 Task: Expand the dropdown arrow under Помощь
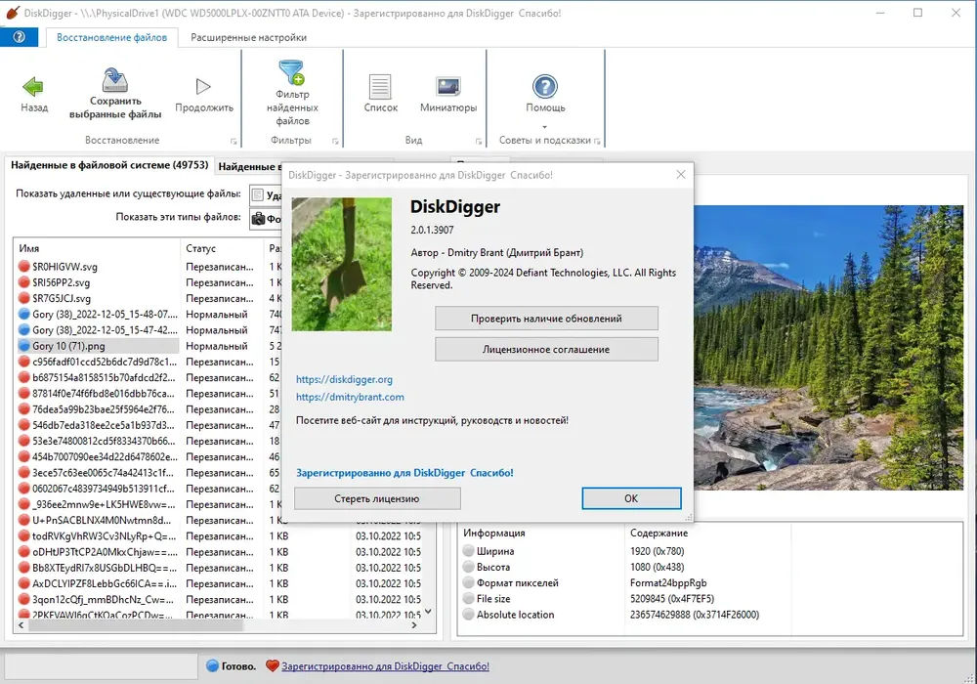click(545, 126)
